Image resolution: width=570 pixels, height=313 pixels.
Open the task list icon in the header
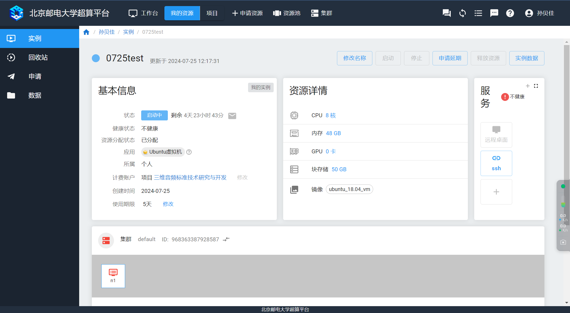[x=478, y=13]
